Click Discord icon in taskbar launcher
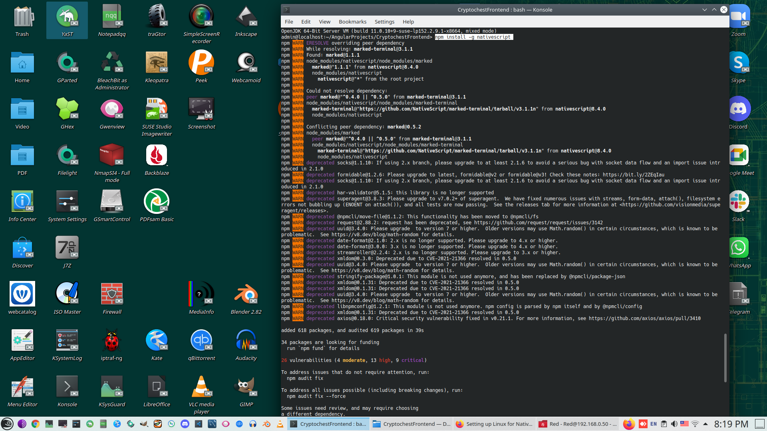Image resolution: width=767 pixels, height=431 pixels. point(185,424)
